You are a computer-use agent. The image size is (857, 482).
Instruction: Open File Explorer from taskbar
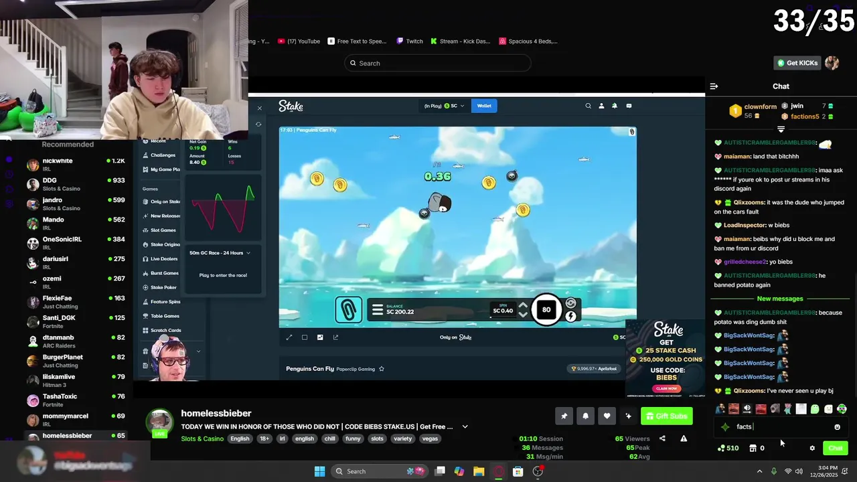479,471
